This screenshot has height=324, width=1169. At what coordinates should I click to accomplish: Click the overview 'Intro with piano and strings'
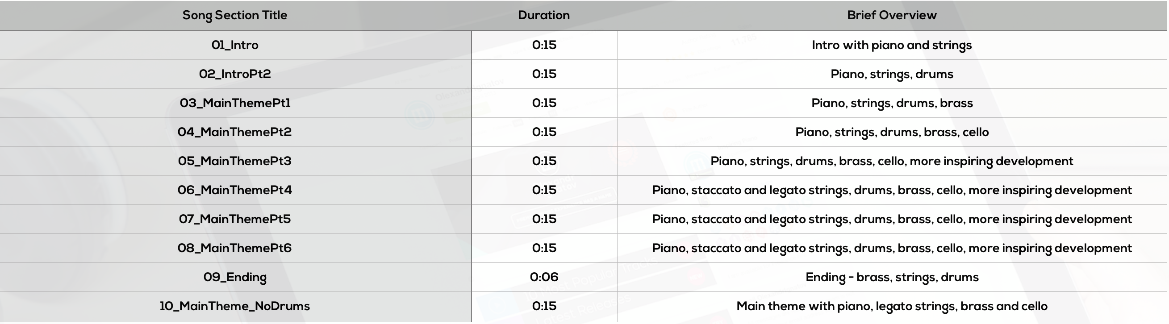pos(892,46)
